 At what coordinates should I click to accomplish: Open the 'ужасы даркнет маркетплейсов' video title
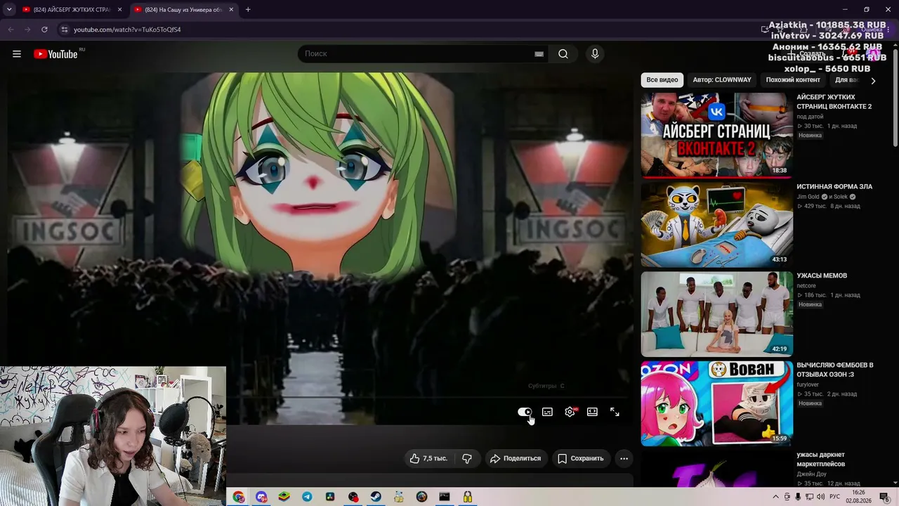(821, 459)
